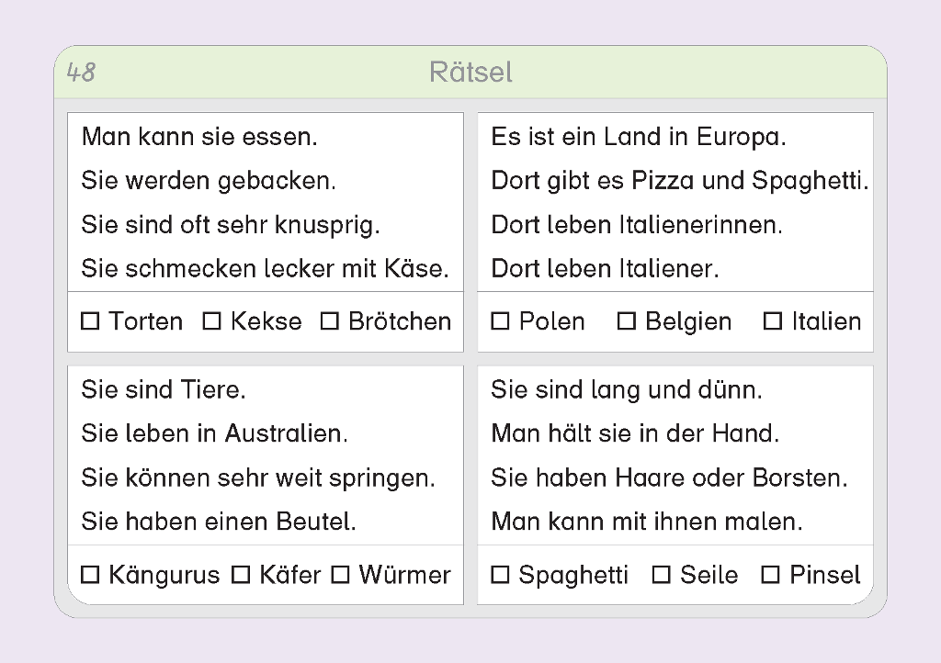Viewport: 941px width, 663px height.
Task: Click the line 'Man kann sie essen.'
Action: click(199, 137)
